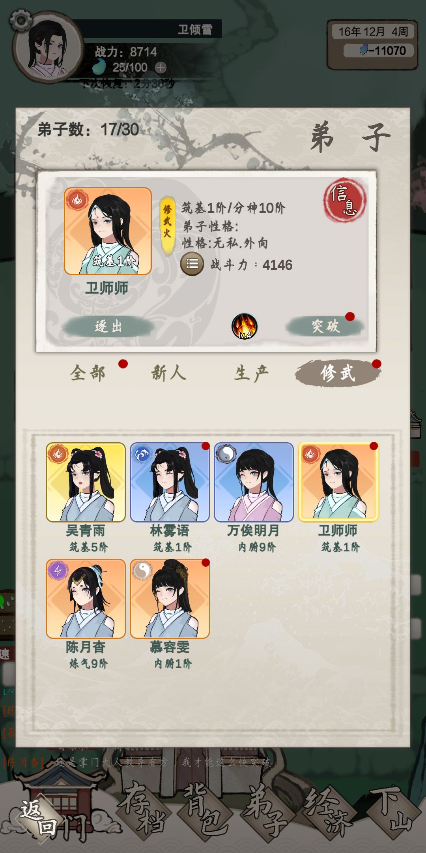Click the 逐出 expel button
The width and height of the screenshot is (426, 853).
click(108, 327)
